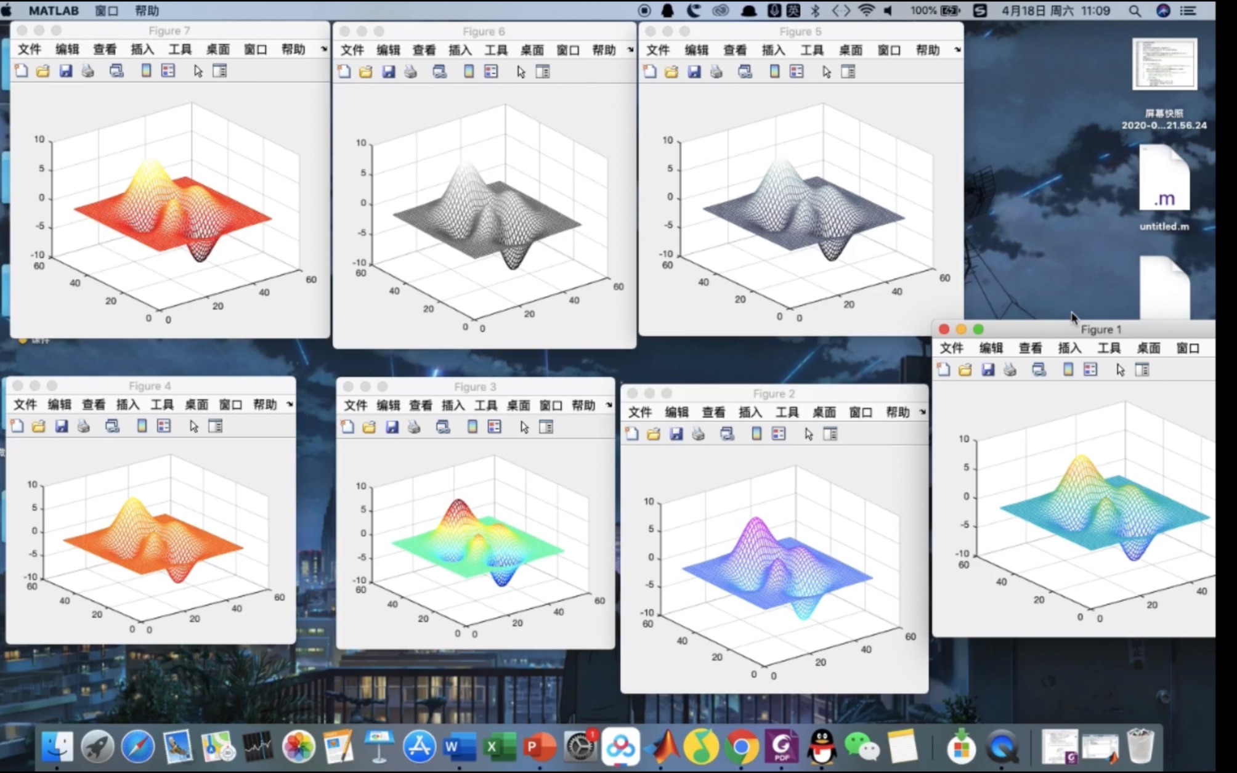Print Figure 4 via printer icon
The width and height of the screenshot is (1237, 773).
pos(83,426)
